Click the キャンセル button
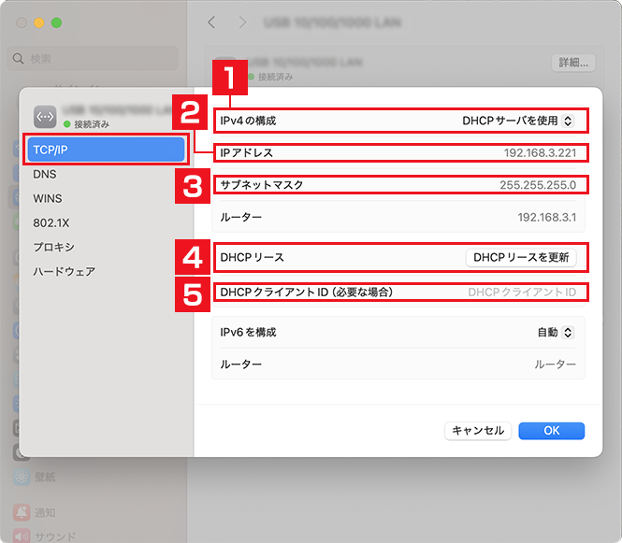Screen dimensions: 622x543 (477, 430)
